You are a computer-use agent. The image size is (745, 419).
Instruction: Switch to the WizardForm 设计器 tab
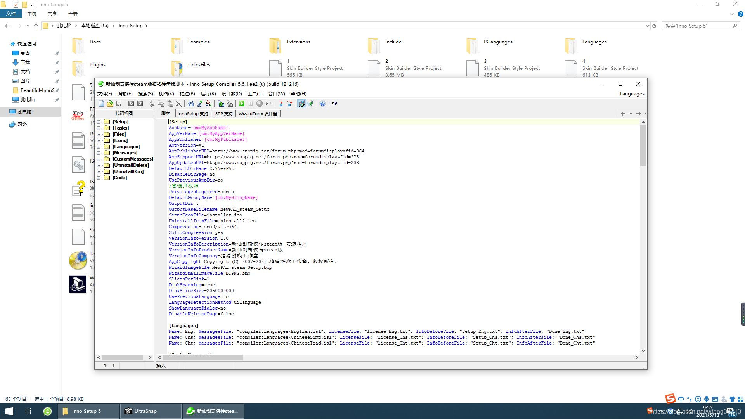click(x=258, y=114)
